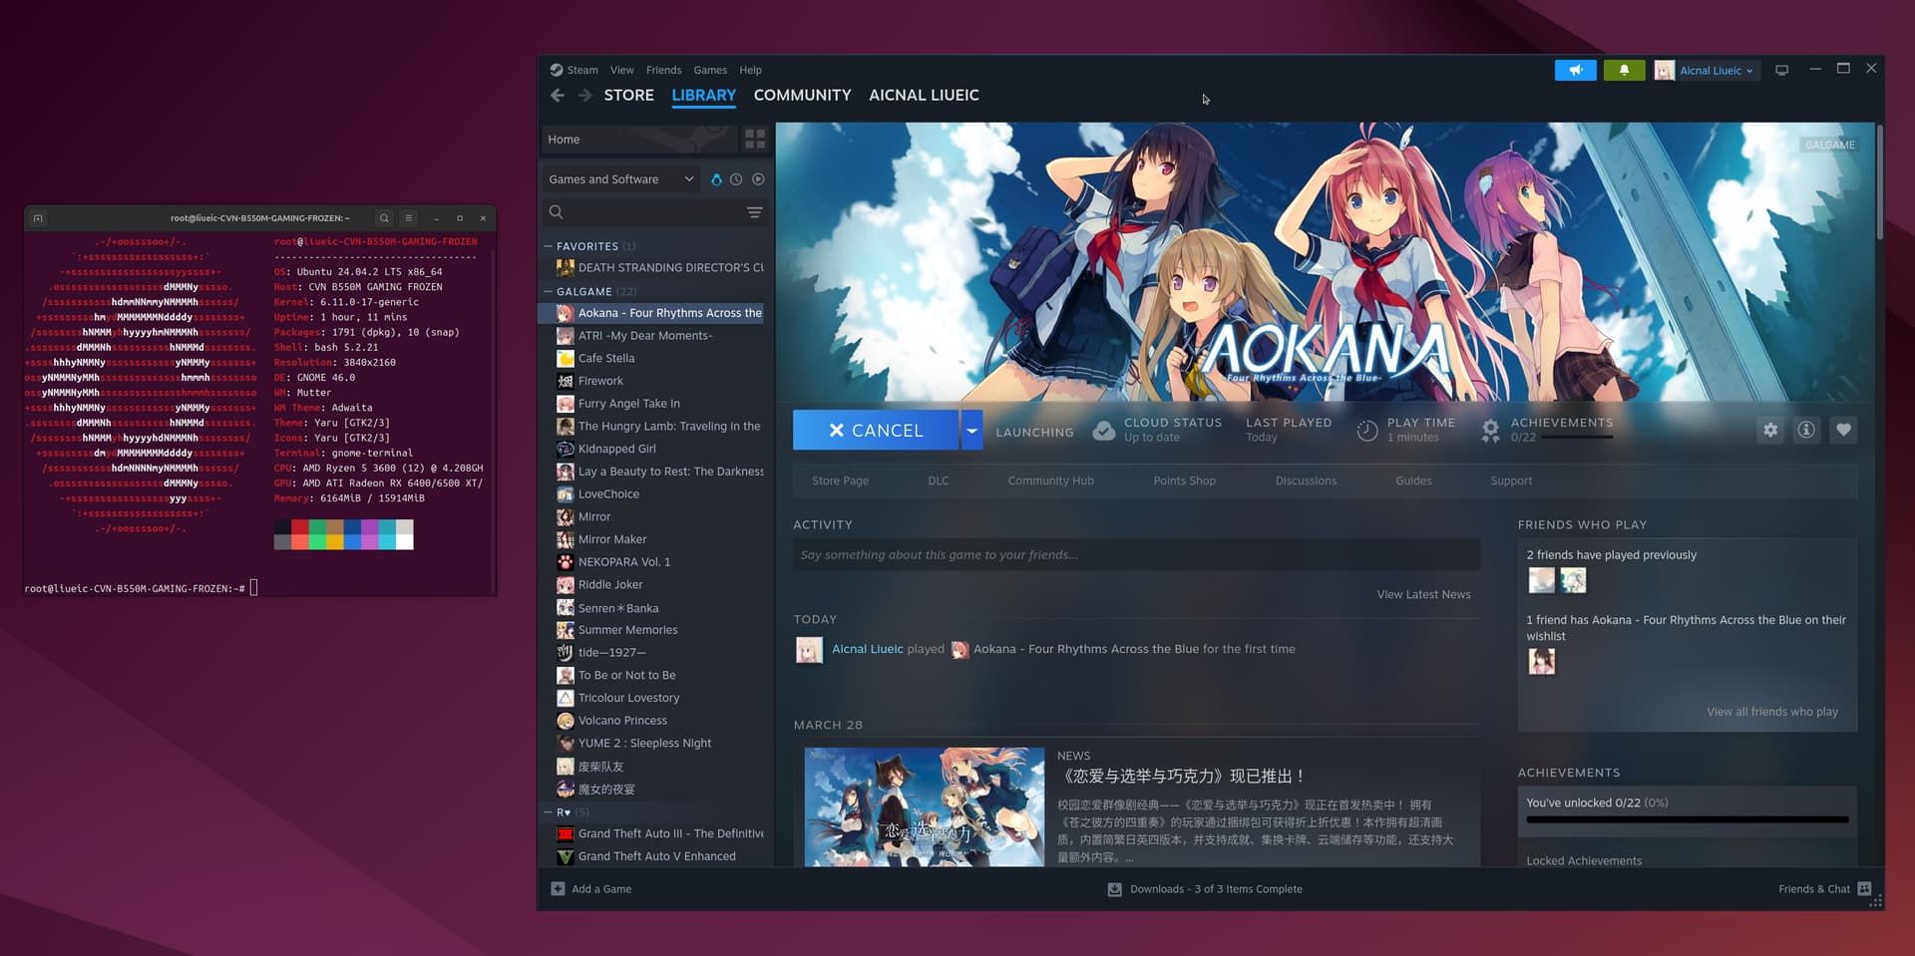The image size is (1915, 956).
Task: Toggle favorite heart for Aokana
Action: pyautogui.click(x=1843, y=430)
